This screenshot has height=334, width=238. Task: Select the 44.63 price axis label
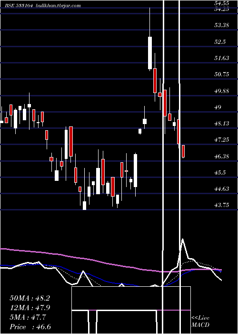coord(222,189)
